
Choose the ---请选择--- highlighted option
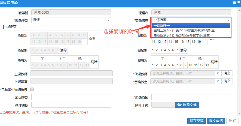point(191,25)
